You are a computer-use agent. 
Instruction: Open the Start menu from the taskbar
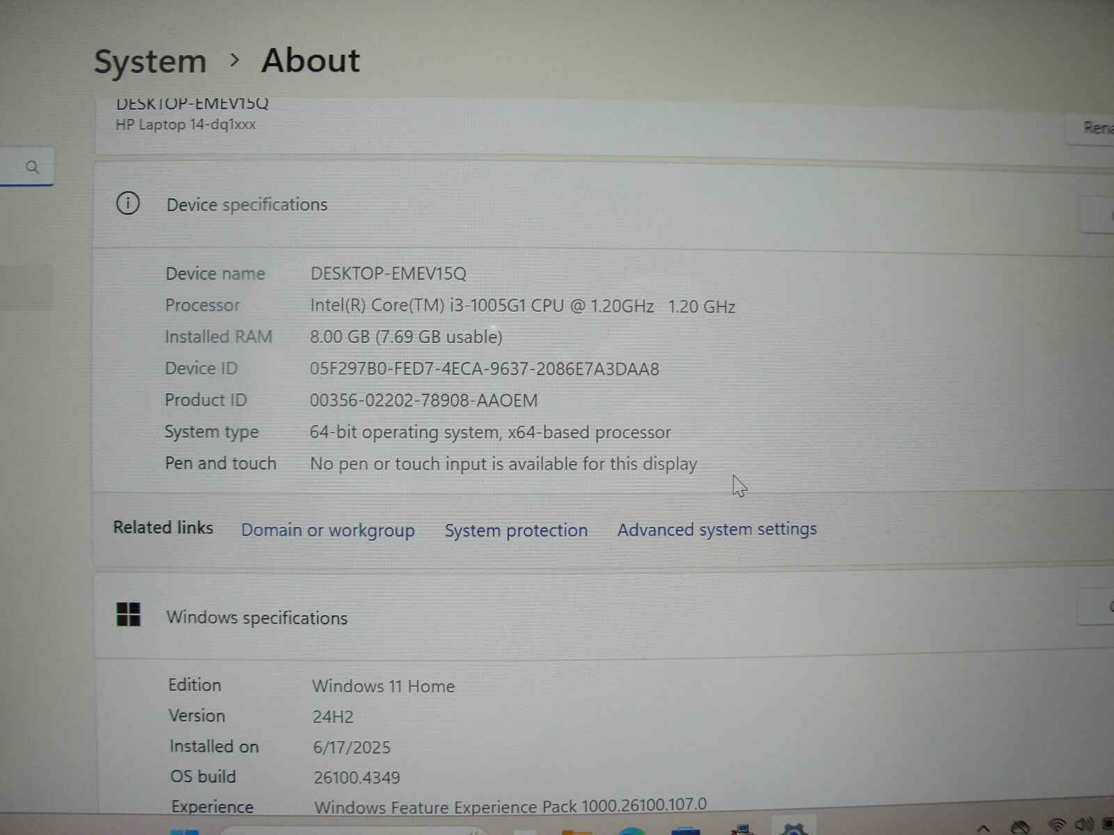pyautogui.click(x=185, y=830)
